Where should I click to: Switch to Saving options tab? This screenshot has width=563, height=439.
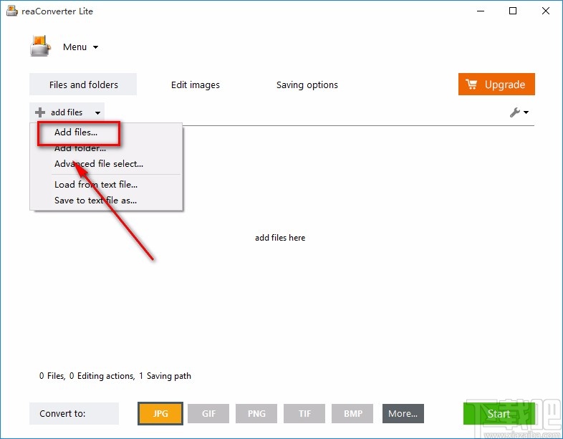click(307, 85)
